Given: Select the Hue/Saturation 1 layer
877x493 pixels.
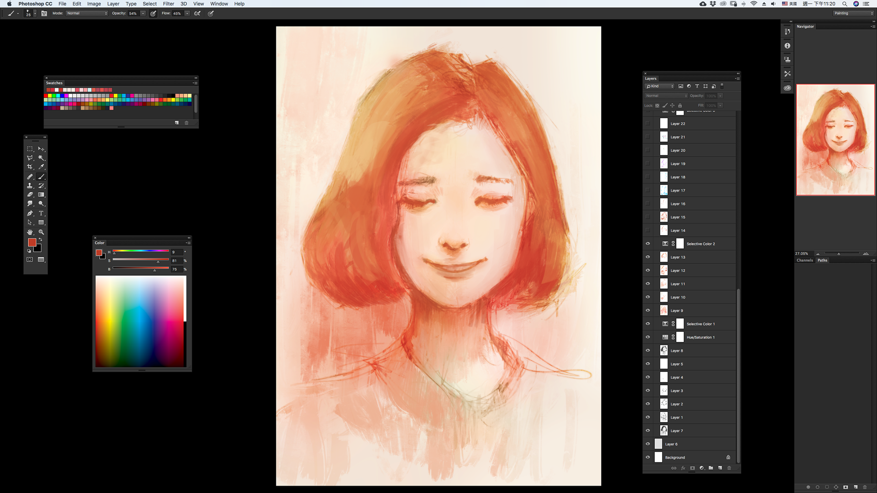Looking at the screenshot, I should tap(701, 337).
